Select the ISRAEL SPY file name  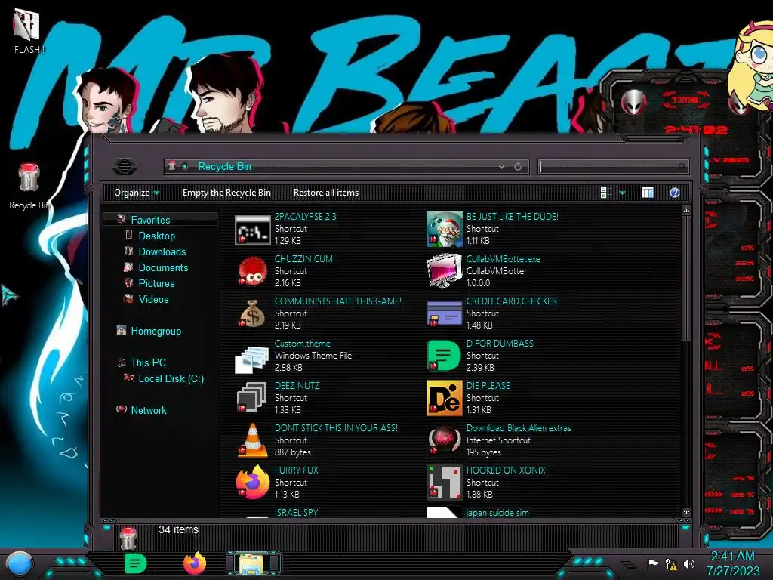296,513
